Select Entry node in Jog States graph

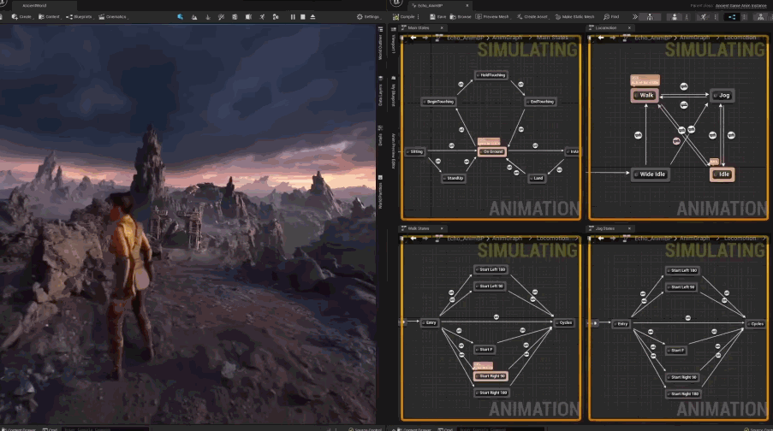621,324
